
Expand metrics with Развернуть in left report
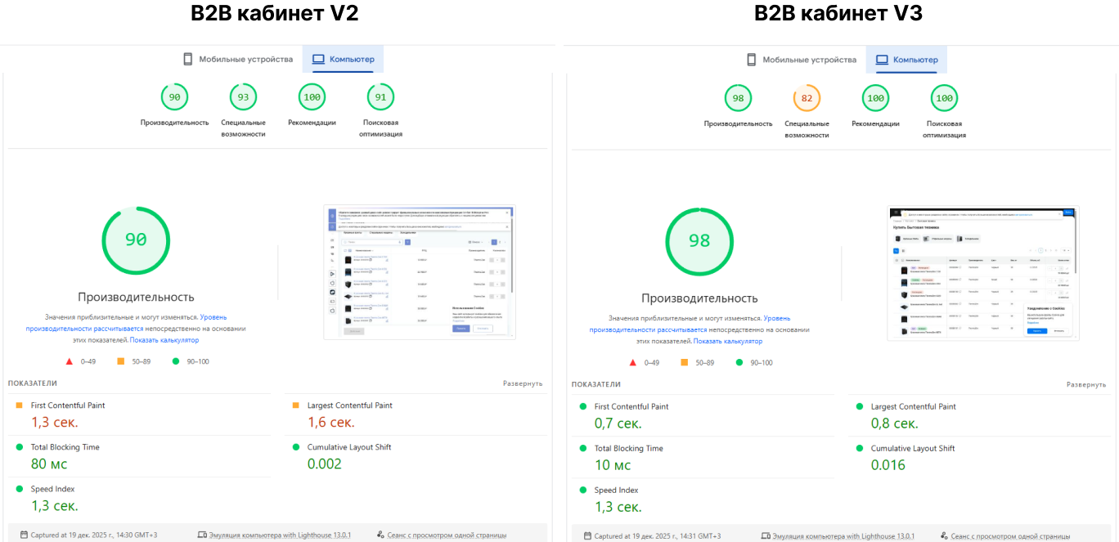coord(523,383)
